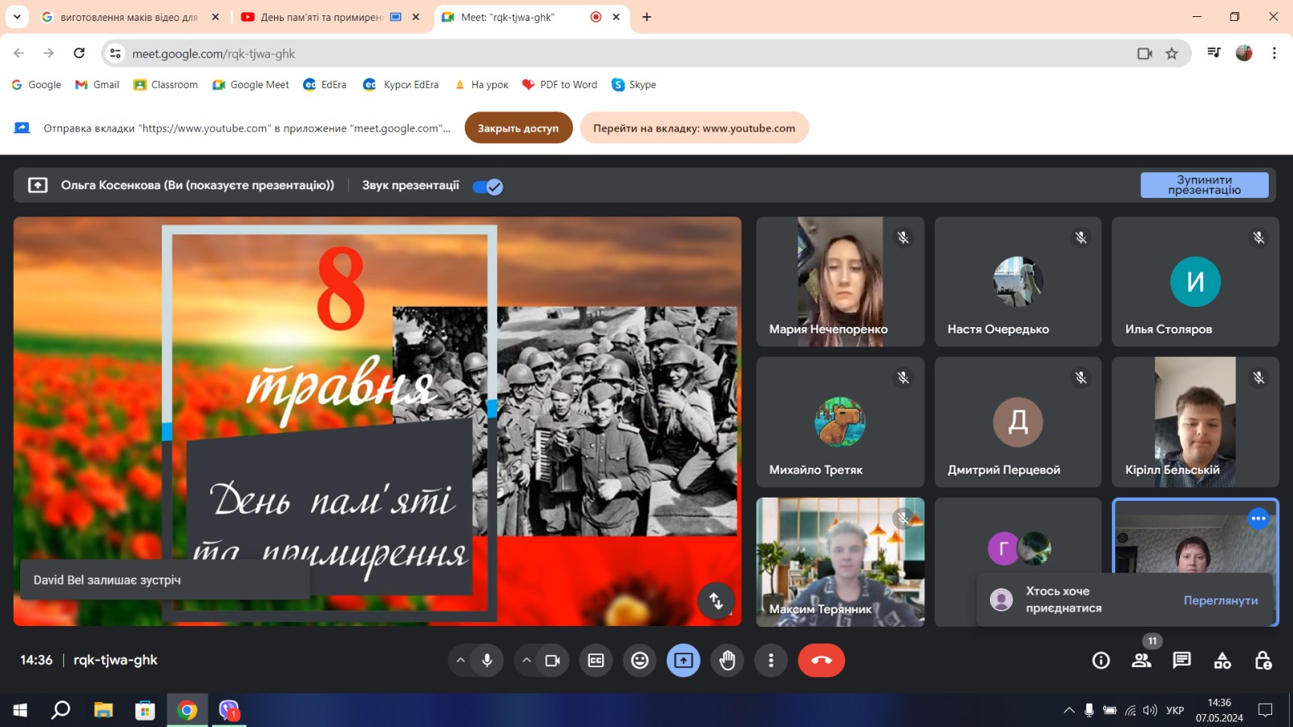Viewport: 1293px width, 727px height.
Task: Mute the microphone
Action: pos(487,661)
